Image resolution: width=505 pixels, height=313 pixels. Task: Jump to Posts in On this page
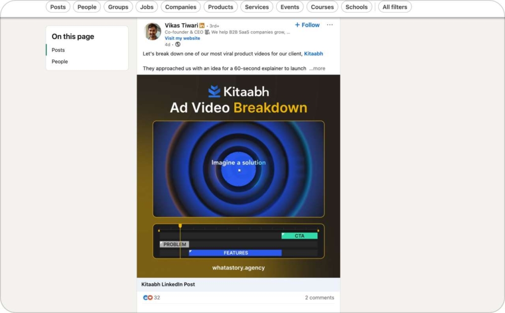click(x=58, y=50)
